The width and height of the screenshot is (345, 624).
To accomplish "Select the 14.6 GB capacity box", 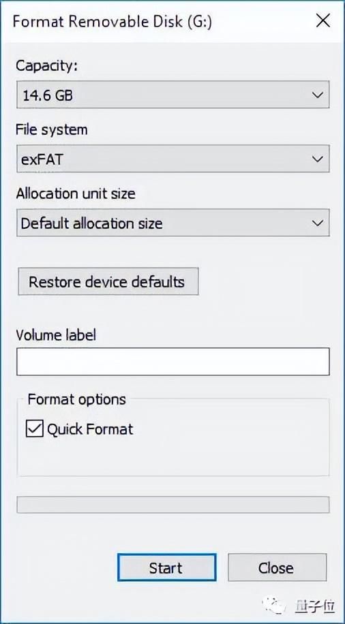I will pos(173,95).
